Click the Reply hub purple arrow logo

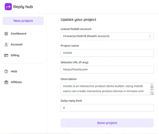click(8, 7)
